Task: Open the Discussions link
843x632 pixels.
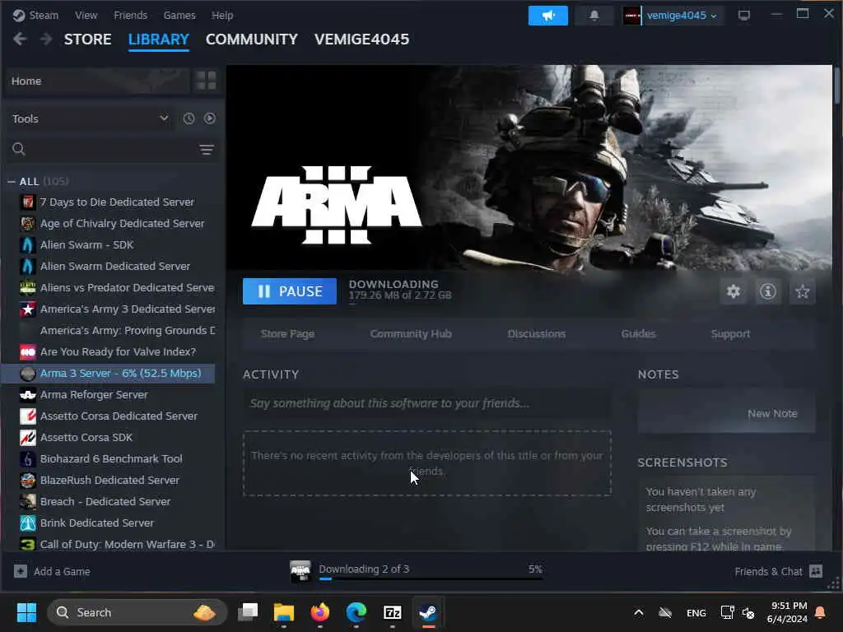Action: pyautogui.click(x=537, y=334)
